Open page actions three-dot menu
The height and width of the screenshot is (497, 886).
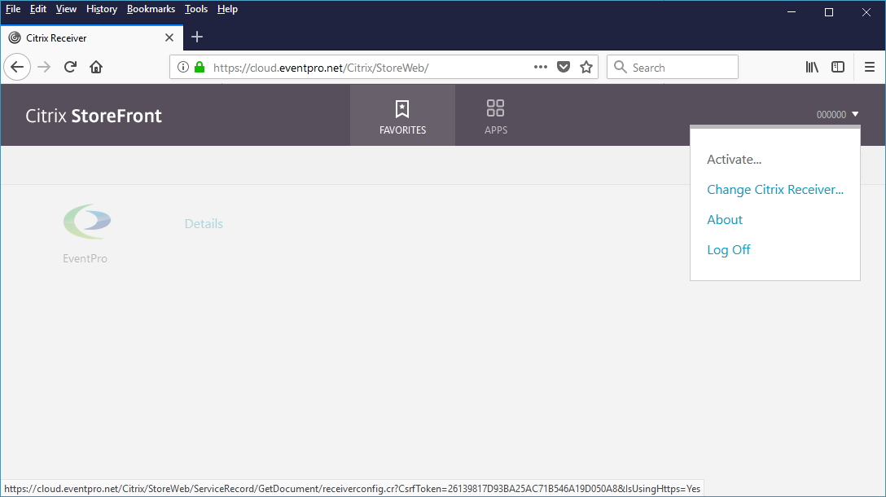click(x=541, y=67)
